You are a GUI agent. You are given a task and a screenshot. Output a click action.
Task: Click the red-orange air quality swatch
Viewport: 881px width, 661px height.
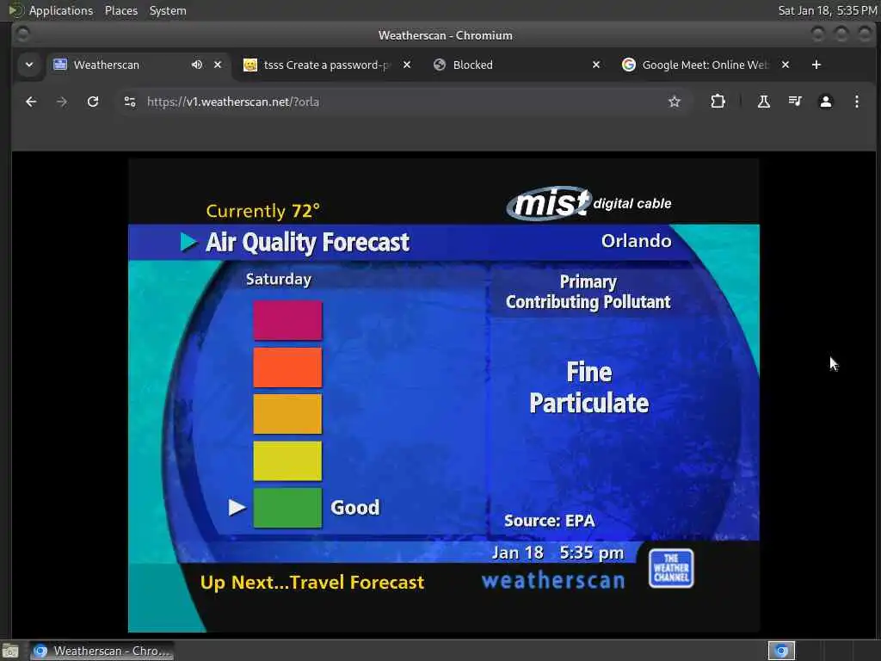[287, 367]
